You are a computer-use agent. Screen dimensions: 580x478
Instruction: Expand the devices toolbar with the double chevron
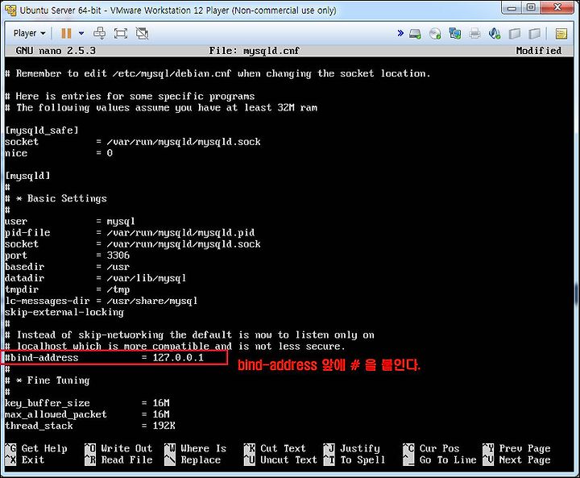(x=400, y=33)
